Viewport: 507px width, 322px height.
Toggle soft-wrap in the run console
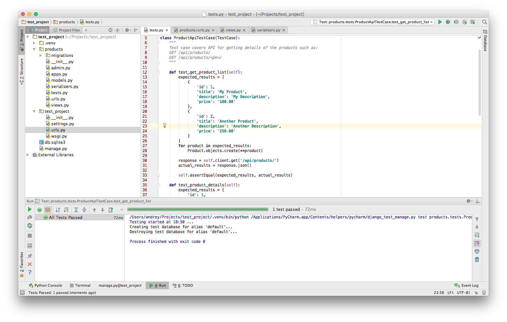click(x=477, y=235)
